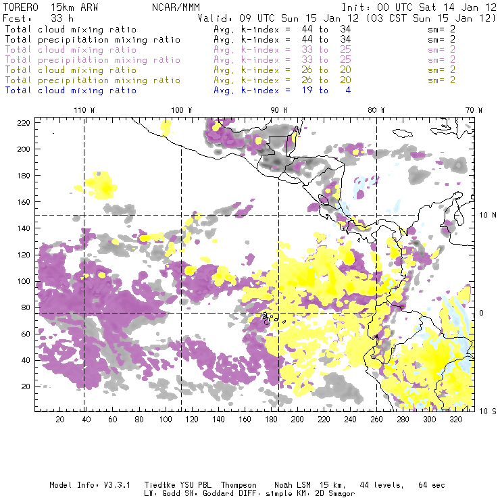Select the "100" tick on the vertical axis
The image size is (500, 500).
tap(24, 281)
